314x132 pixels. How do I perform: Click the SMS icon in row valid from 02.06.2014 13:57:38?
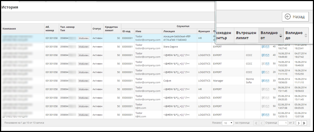click(x=263, y=106)
